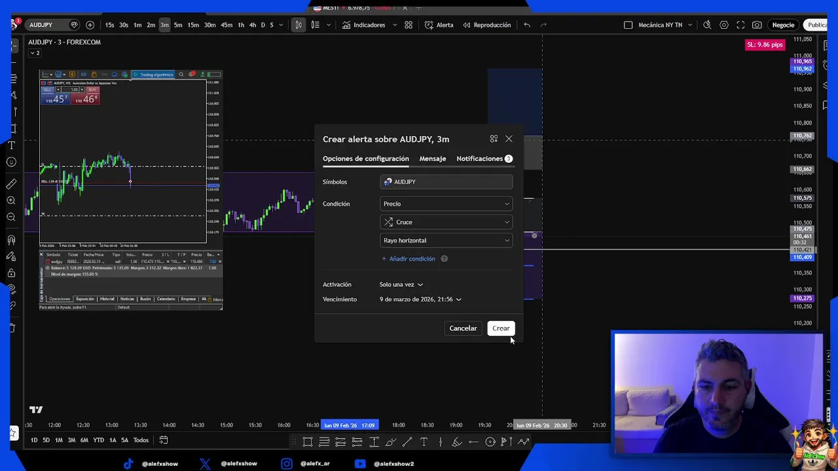Click the layout square icon
The height and width of the screenshot is (471, 838).
[628, 25]
